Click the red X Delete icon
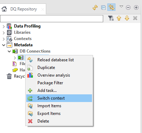 click(x=30, y=121)
